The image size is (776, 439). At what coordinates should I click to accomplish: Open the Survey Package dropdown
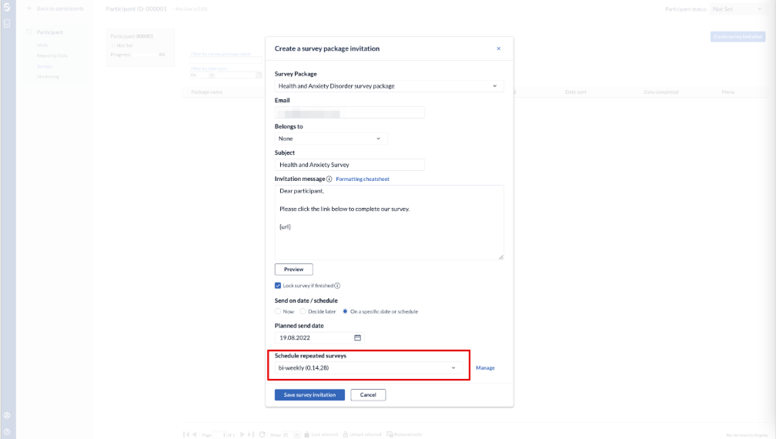click(x=389, y=86)
